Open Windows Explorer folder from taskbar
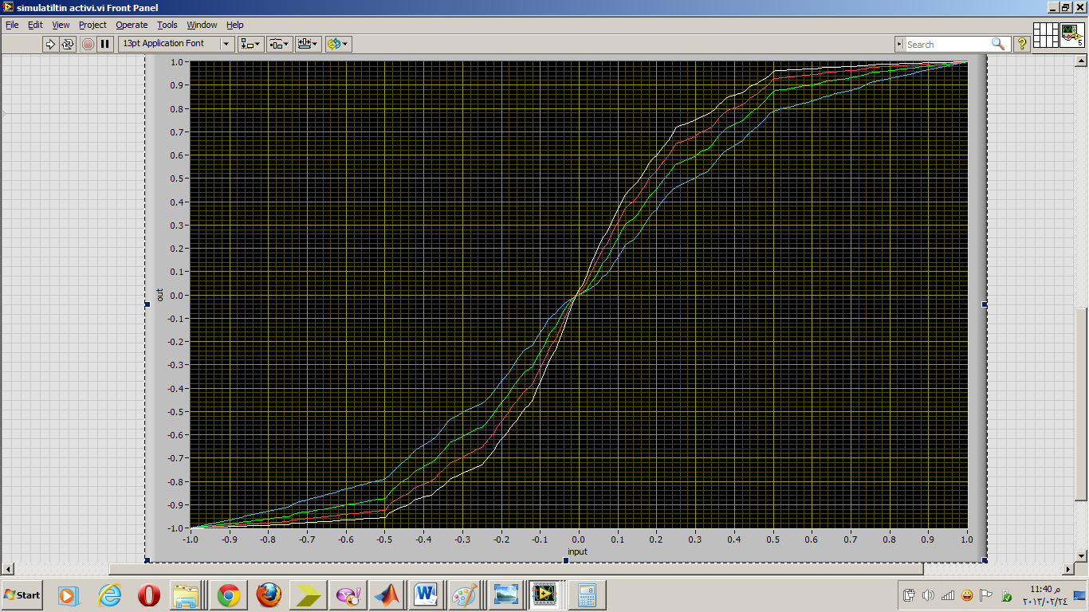 [x=188, y=595]
